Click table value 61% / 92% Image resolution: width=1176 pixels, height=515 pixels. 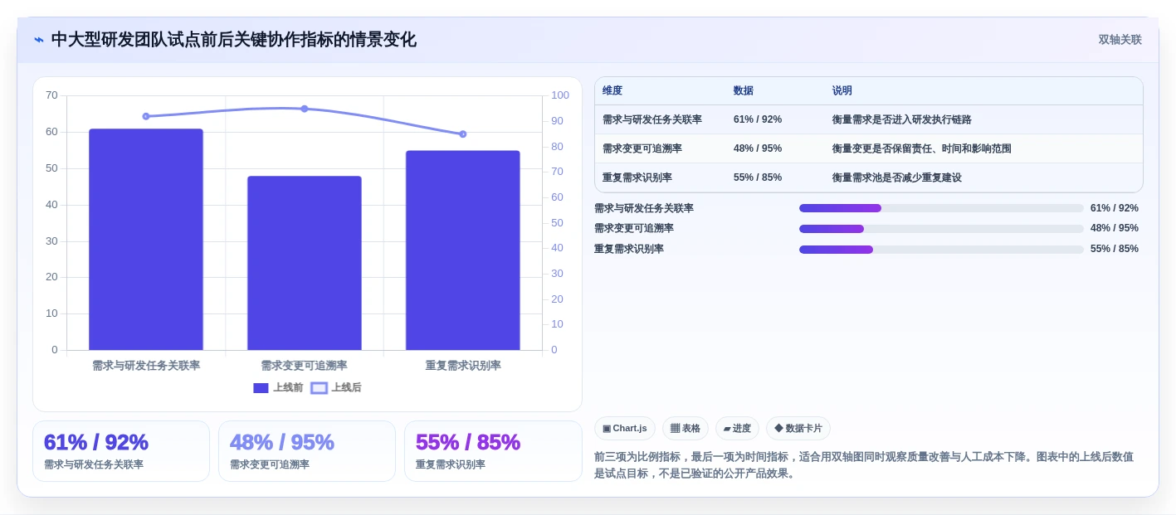tap(758, 119)
